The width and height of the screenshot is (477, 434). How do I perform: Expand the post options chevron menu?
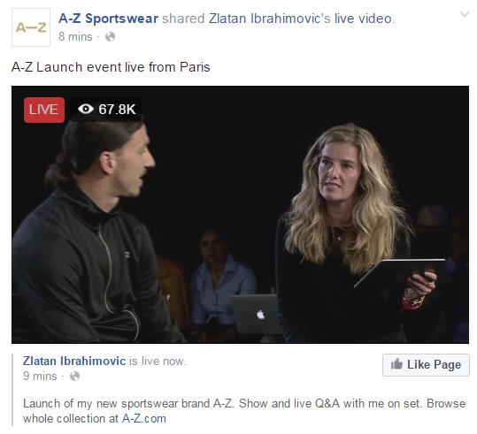[465, 14]
